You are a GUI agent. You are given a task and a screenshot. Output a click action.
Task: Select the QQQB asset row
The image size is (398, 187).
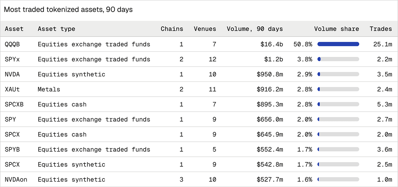[199, 44]
